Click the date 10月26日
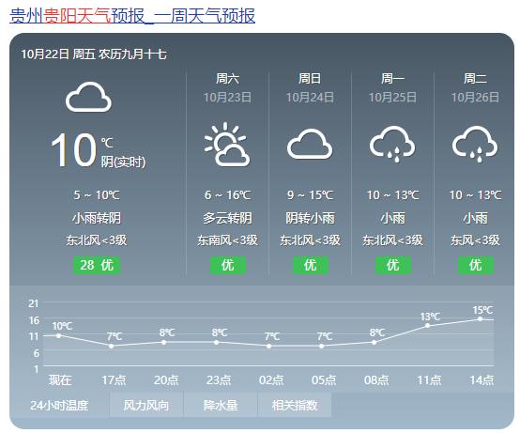This screenshot has height=433, width=520. (x=475, y=98)
